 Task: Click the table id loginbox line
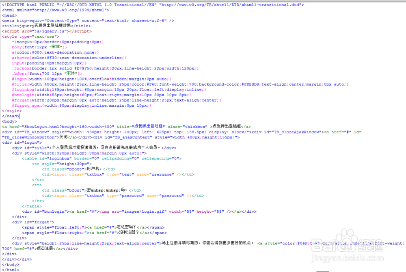102,158
